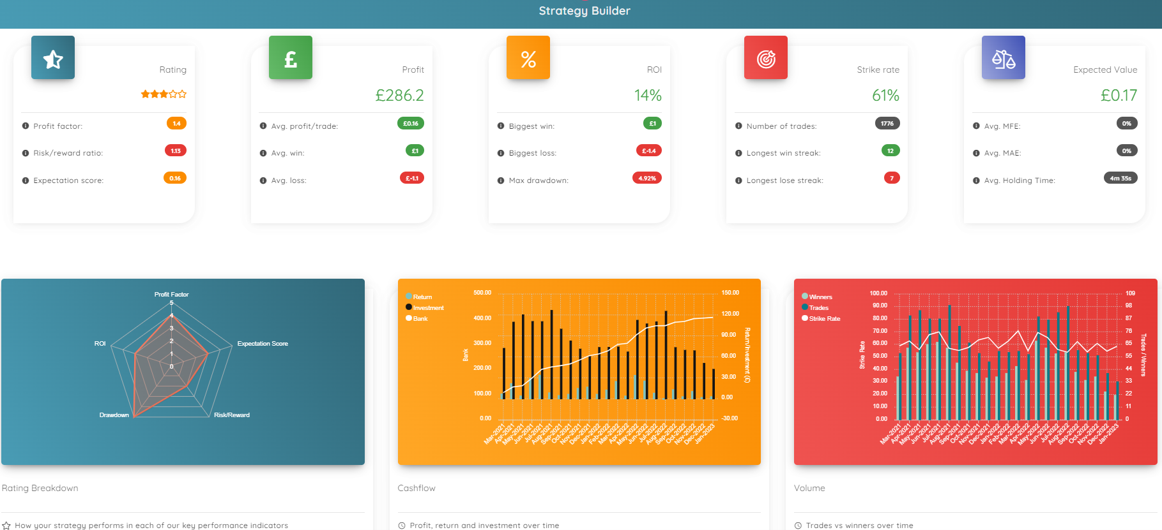Click the Max drawdown 4.92% badge
Image resolution: width=1162 pixels, height=530 pixels.
tap(646, 178)
